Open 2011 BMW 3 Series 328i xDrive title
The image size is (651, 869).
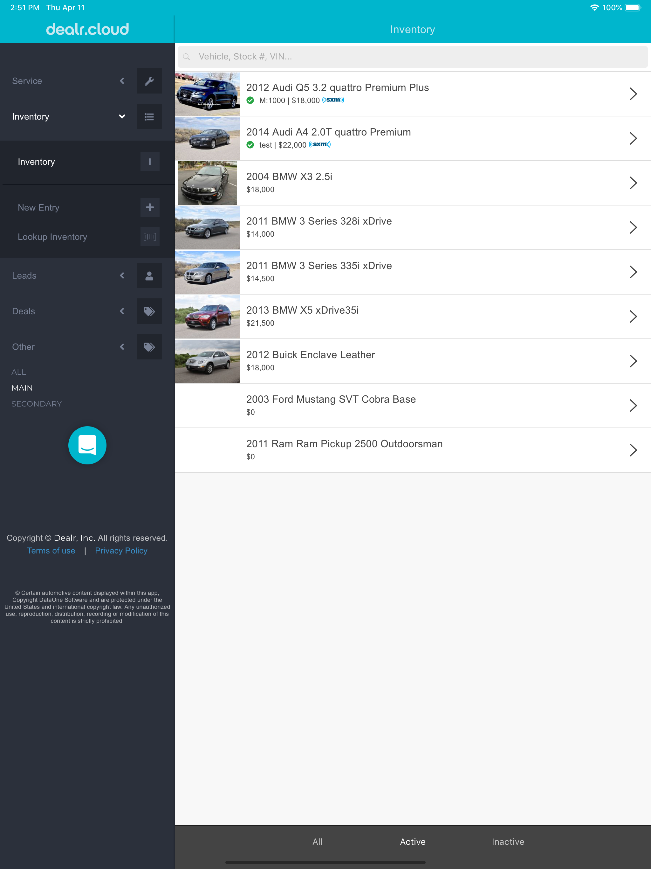pyautogui.click(x=319, y=221)
